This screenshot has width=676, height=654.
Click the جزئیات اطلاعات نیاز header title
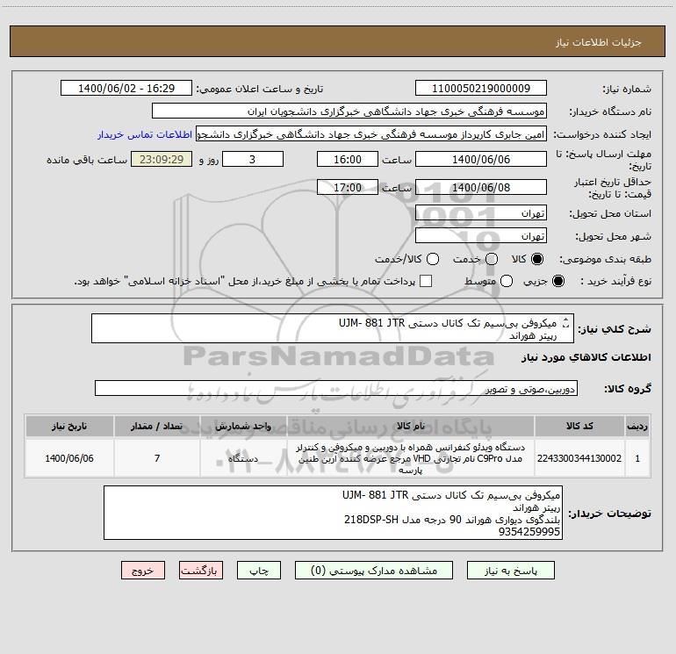click(598, 42)
